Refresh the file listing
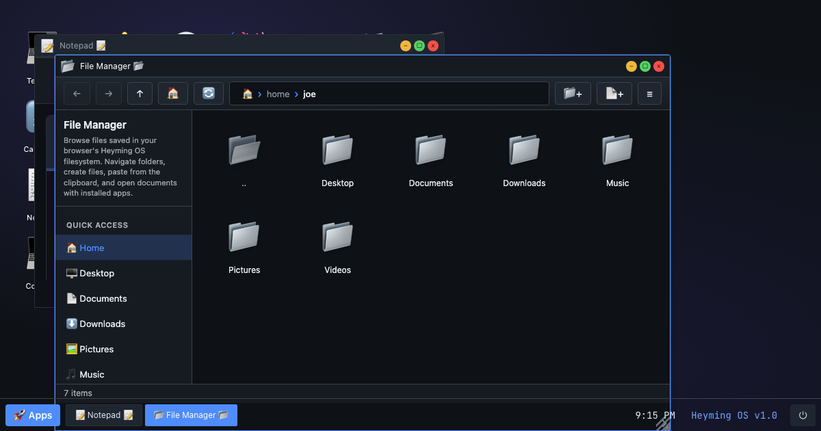 pyautogui.click(x=209, y=94)
